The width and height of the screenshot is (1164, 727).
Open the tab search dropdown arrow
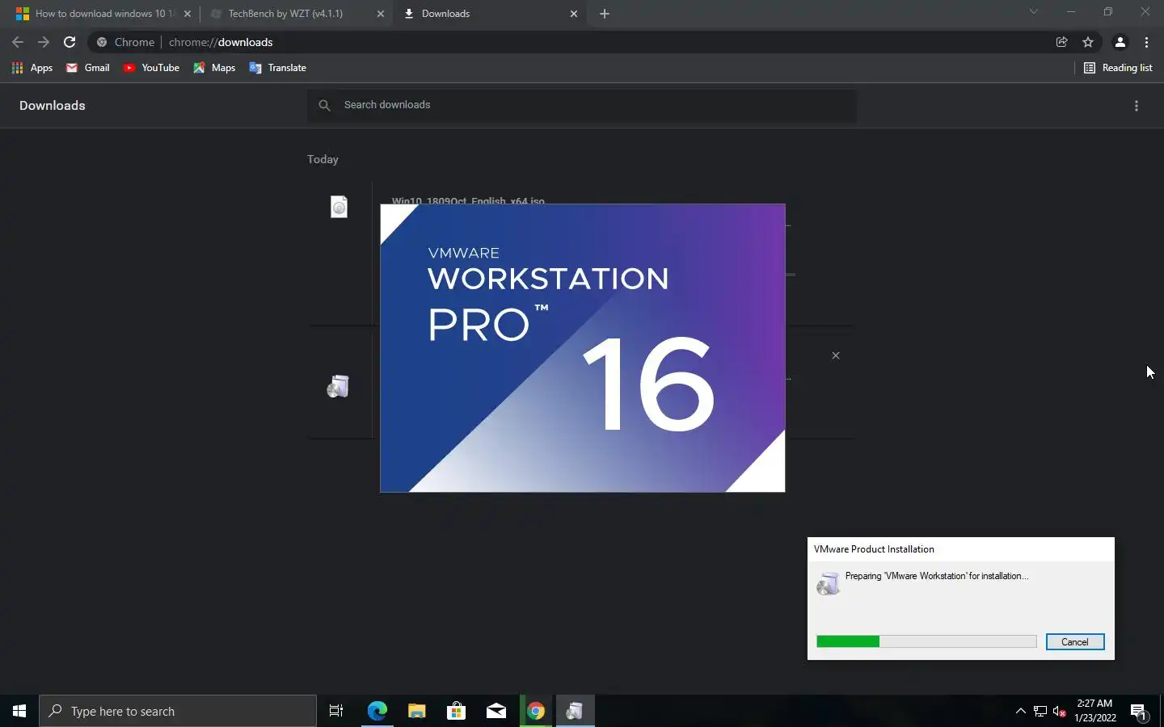coord(1033,12)
